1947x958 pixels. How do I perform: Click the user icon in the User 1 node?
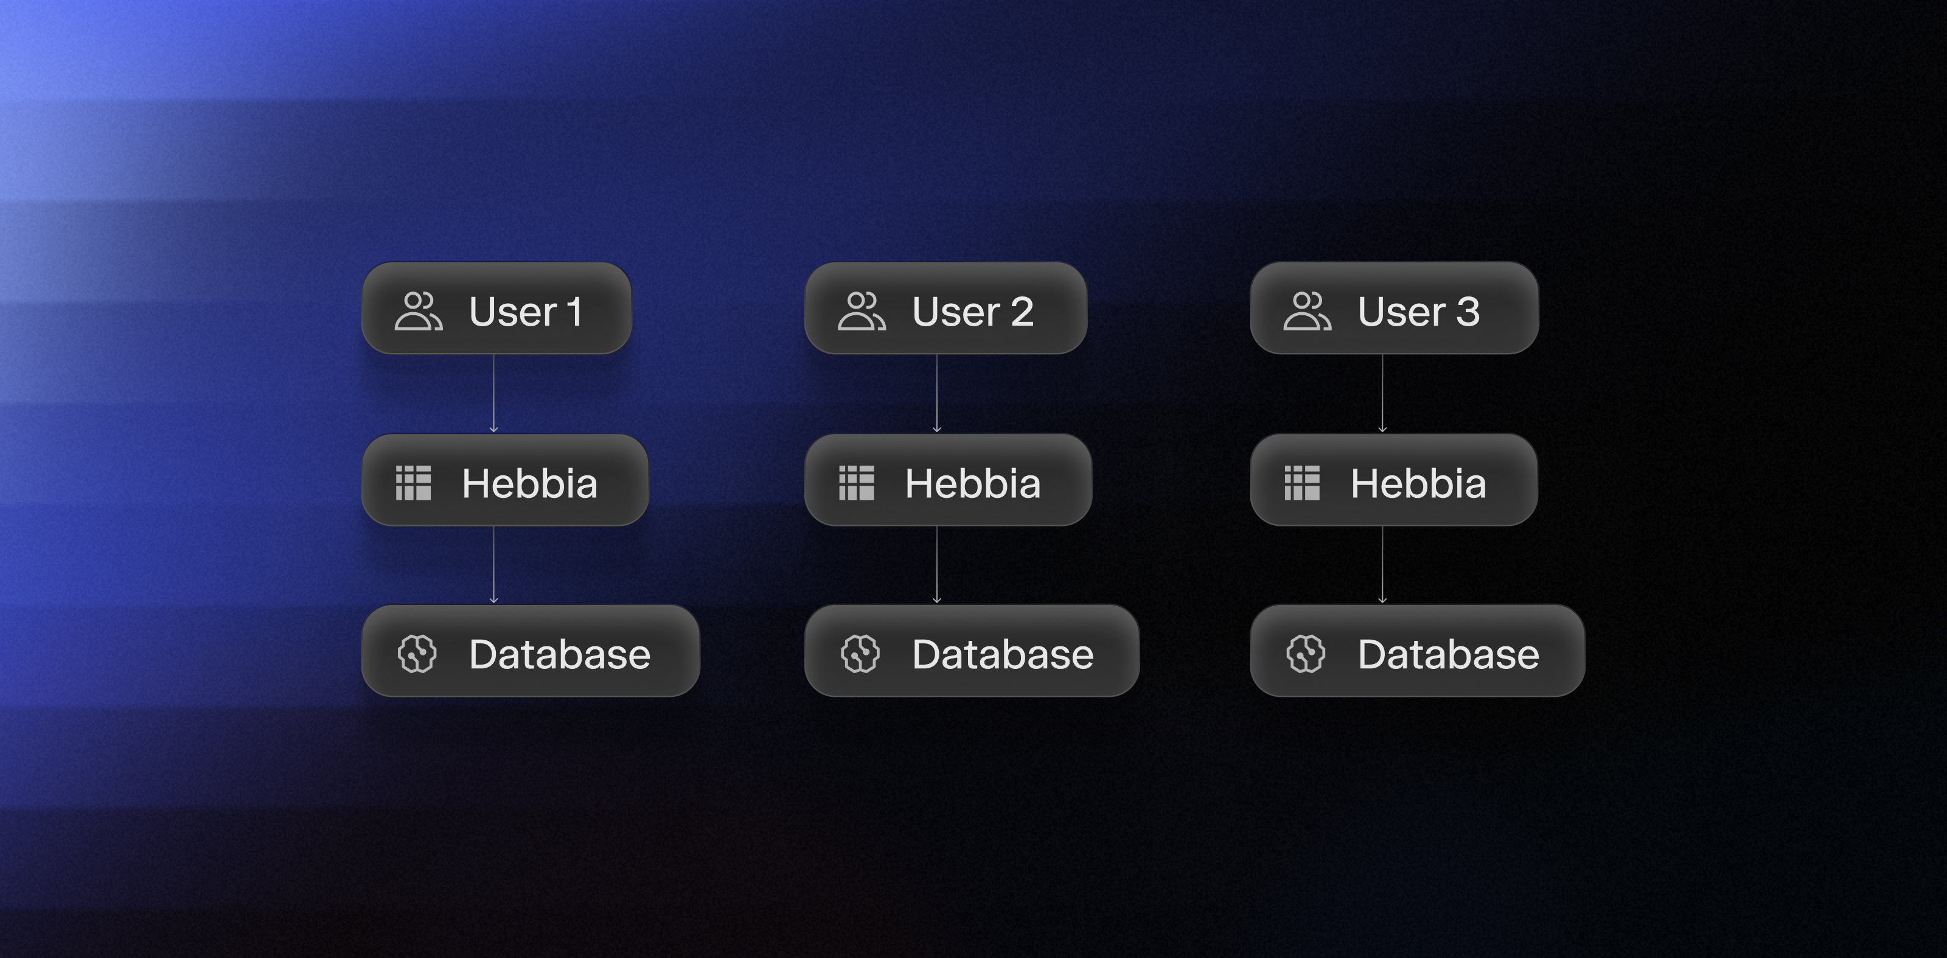click(x=419, y=312)
